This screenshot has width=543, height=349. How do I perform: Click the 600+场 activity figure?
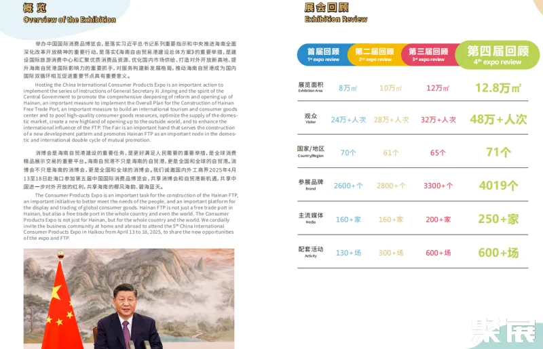point(498,252)
